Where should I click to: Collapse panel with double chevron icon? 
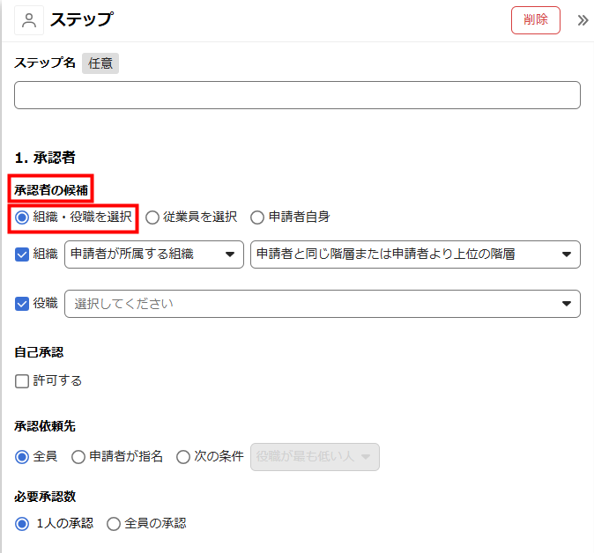pyautogui.click(x=582, y=20)
